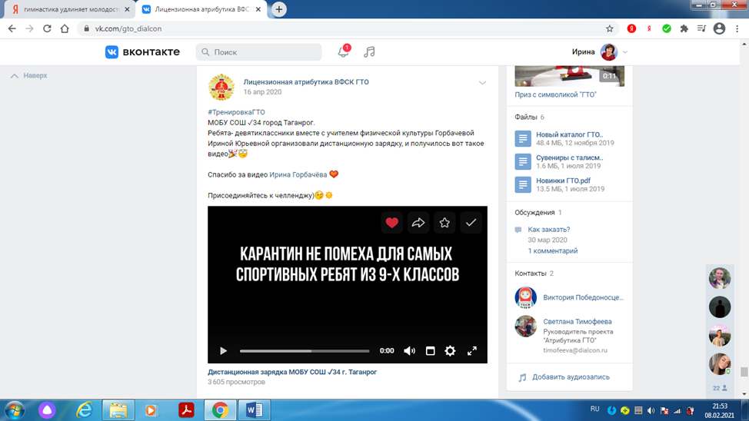This screenshot has width=749, height=421.
Task: Play the video
Action: 224,351
